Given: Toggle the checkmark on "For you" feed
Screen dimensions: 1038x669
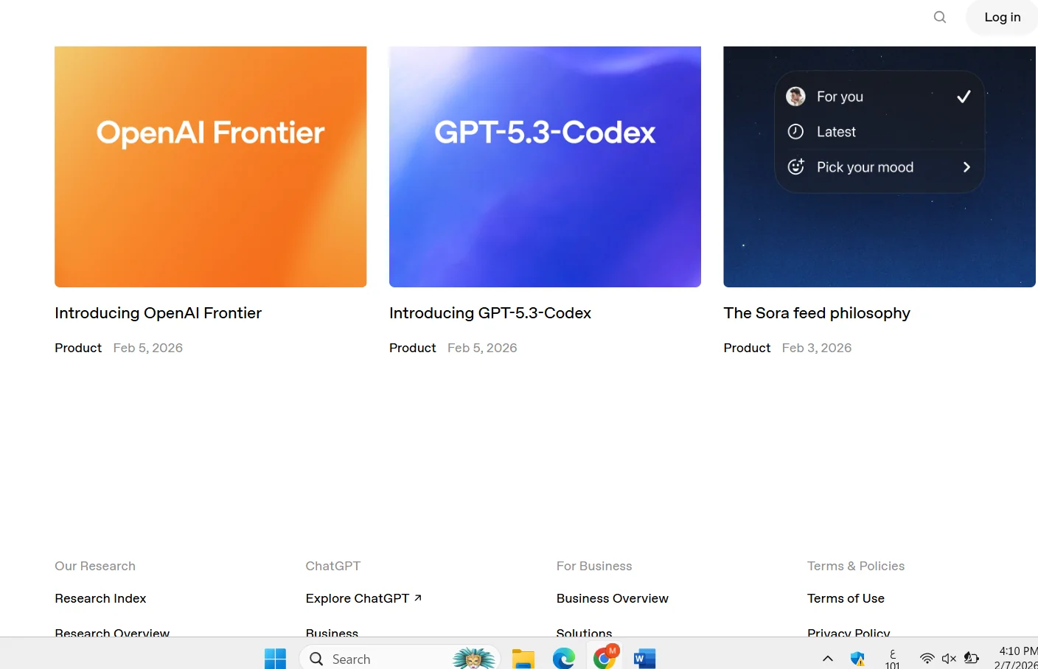Looking at the screenshot, I should (x=964, y=96).
